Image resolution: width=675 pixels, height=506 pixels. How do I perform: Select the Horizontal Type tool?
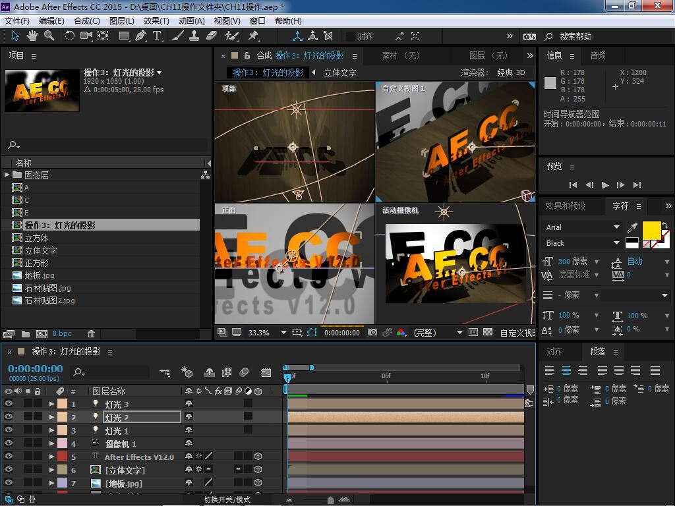click(157, 36)
